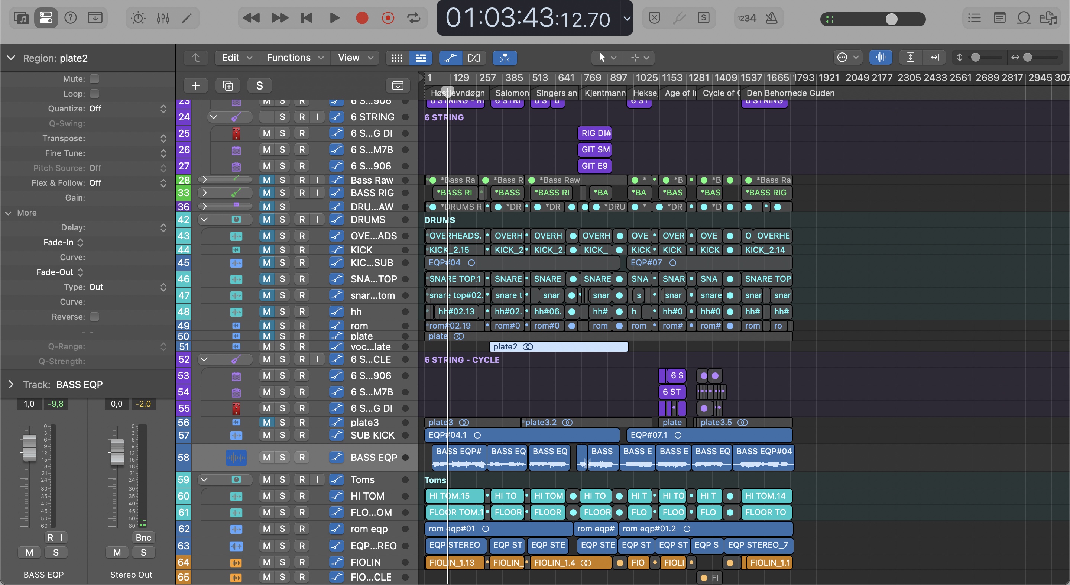Mute the KICK track

tap(266, 250)
